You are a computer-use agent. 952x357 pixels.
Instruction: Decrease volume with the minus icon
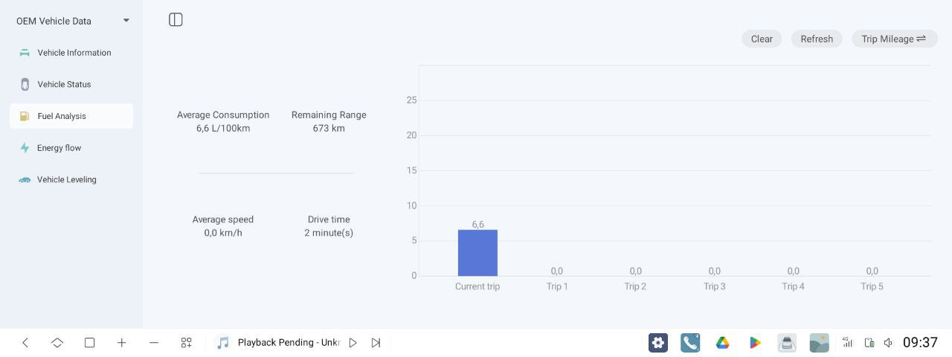point(154,343)
